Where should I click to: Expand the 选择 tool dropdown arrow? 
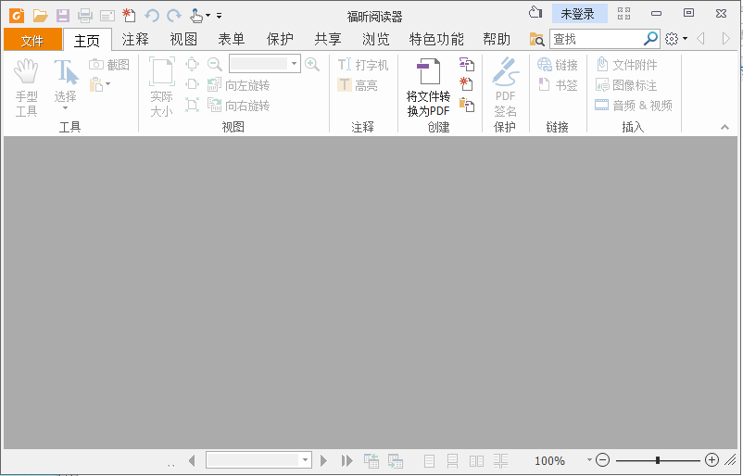pos(66,108)
